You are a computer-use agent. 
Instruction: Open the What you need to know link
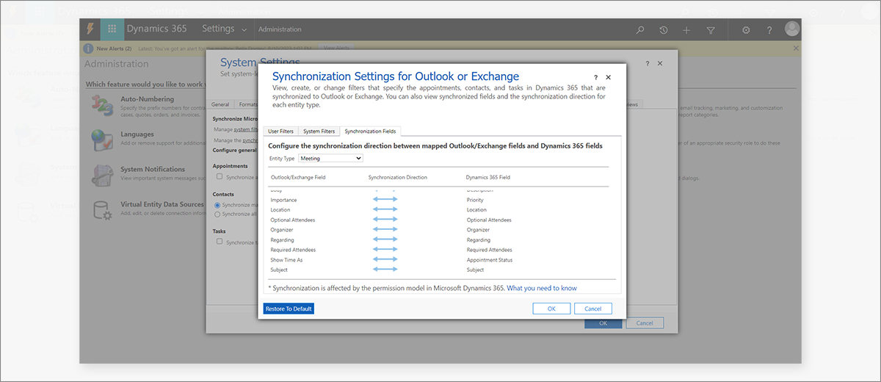tap(542, 288)
